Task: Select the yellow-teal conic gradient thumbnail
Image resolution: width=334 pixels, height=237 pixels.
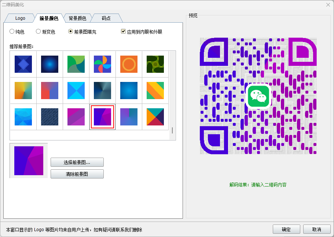Action: pos(23,91)
